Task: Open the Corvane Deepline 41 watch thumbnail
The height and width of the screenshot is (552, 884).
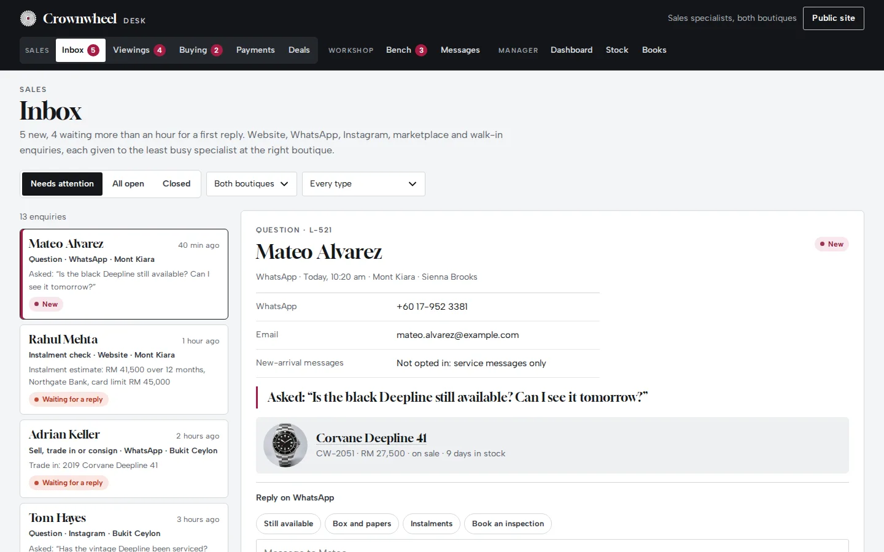Action: (285, 445)
